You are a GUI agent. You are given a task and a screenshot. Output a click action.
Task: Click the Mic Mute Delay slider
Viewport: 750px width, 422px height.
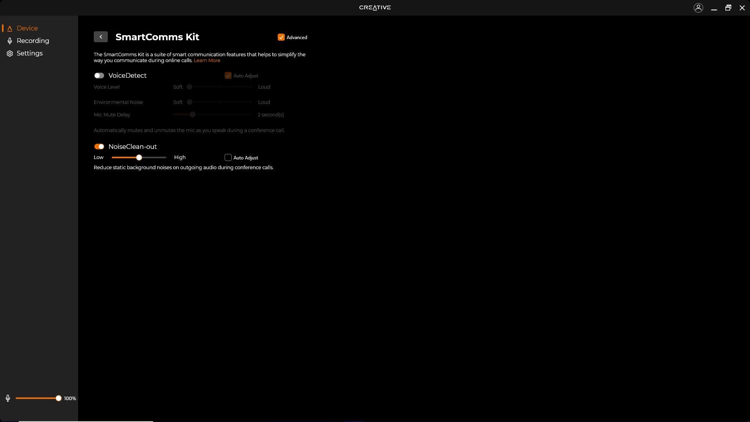[x=193, y=114]
